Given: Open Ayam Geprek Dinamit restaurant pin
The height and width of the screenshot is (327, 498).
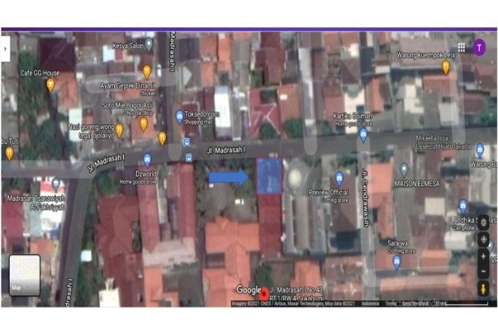Looking at the screenshot, I should click(147, 71).
